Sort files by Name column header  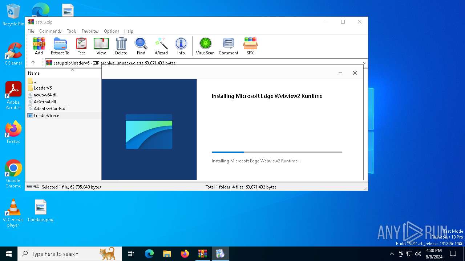34,73
